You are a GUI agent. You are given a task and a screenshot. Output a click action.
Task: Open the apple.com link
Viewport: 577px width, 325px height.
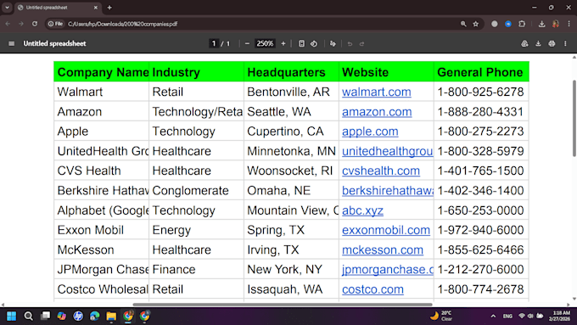point(370,132)
